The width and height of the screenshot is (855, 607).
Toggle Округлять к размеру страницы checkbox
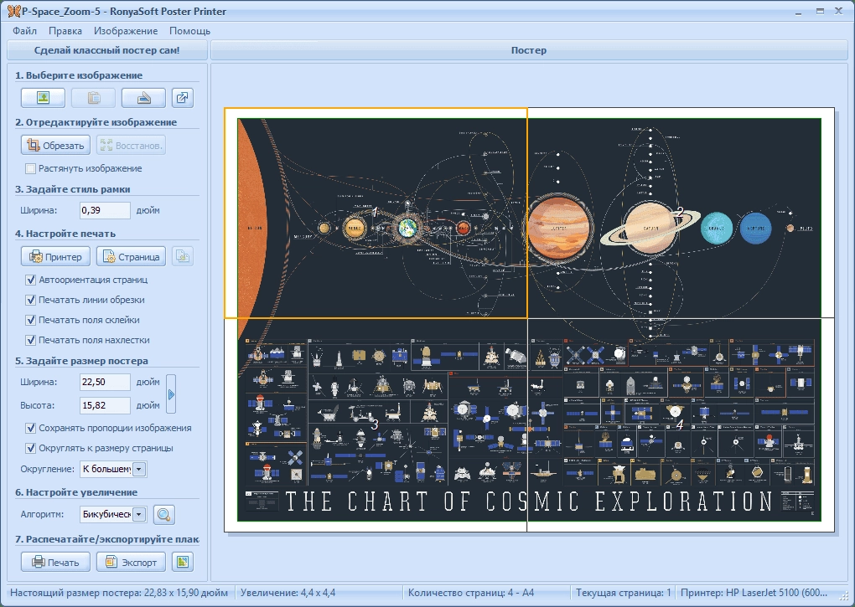pyautogui.click(x=30, y=448)
